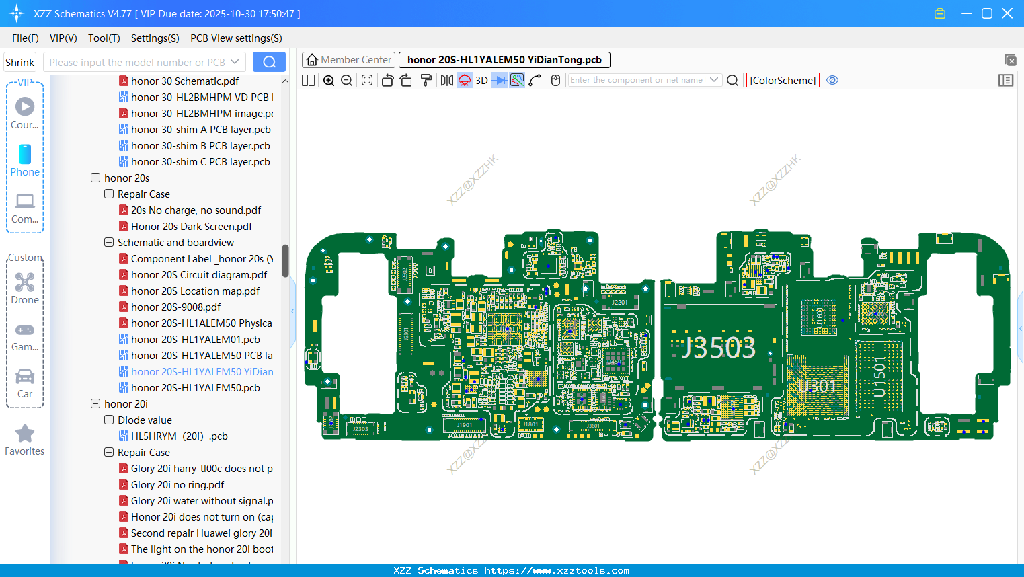The height and width of the screenshot is (577, 1024).
Task: Toggle the eye visibility icon next to ColorScheme
Action: 832,80
